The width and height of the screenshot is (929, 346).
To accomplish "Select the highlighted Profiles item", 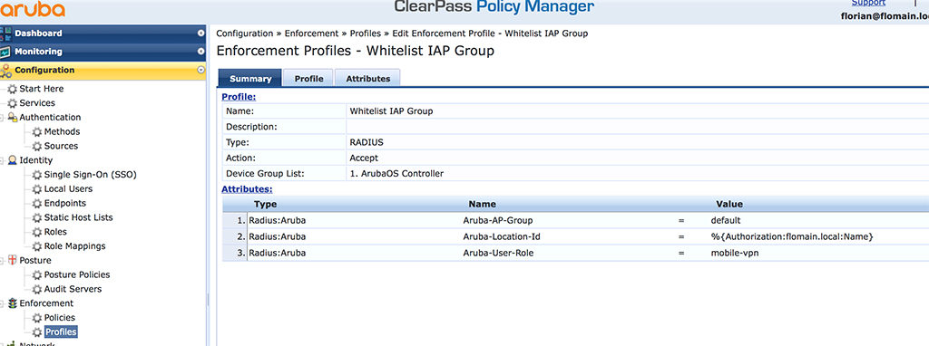I will point(61,332).
